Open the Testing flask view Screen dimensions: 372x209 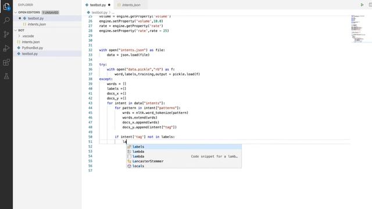[x=6, y=76]
